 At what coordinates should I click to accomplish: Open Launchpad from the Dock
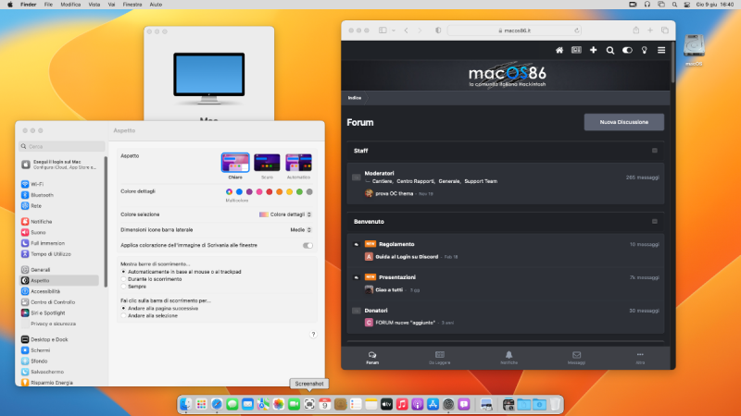(201, 404)
